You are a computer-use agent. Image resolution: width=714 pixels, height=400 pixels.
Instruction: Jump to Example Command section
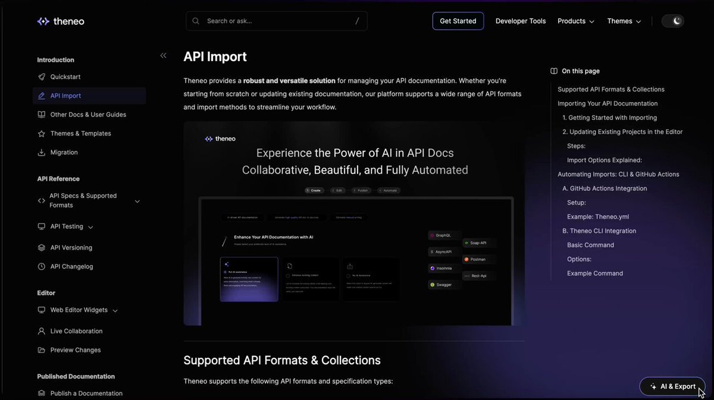click(x=595, y=274)
